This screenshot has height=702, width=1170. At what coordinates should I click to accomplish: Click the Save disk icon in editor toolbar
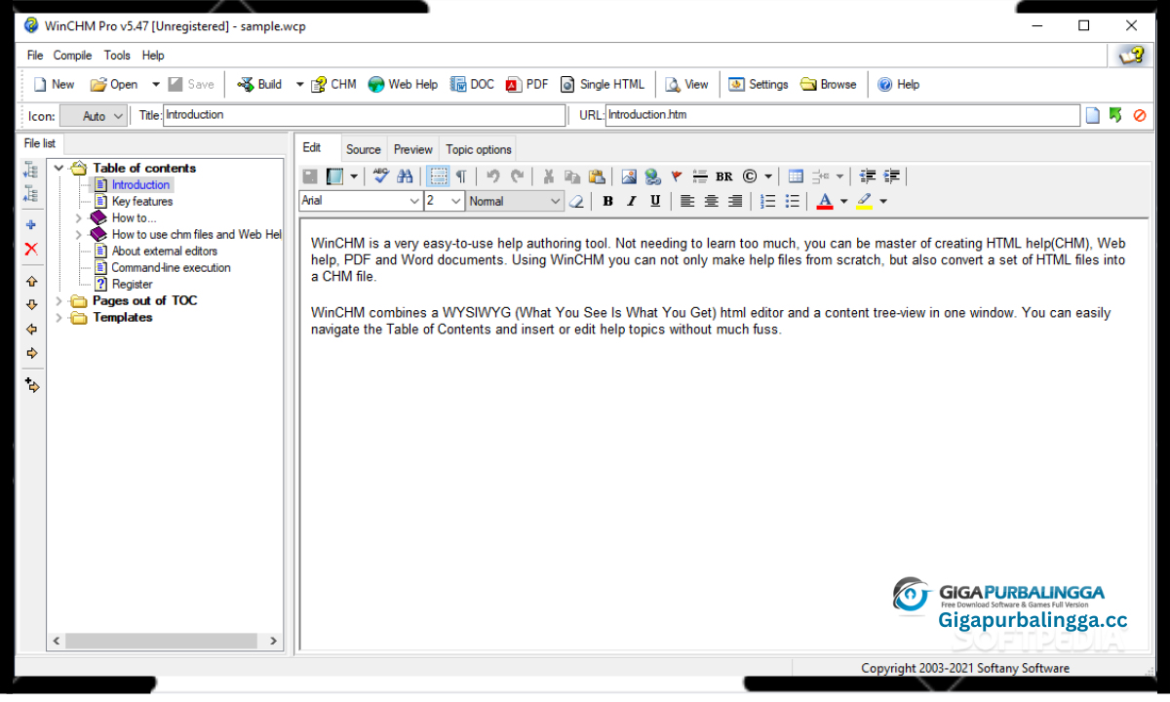tap(310, 176)
